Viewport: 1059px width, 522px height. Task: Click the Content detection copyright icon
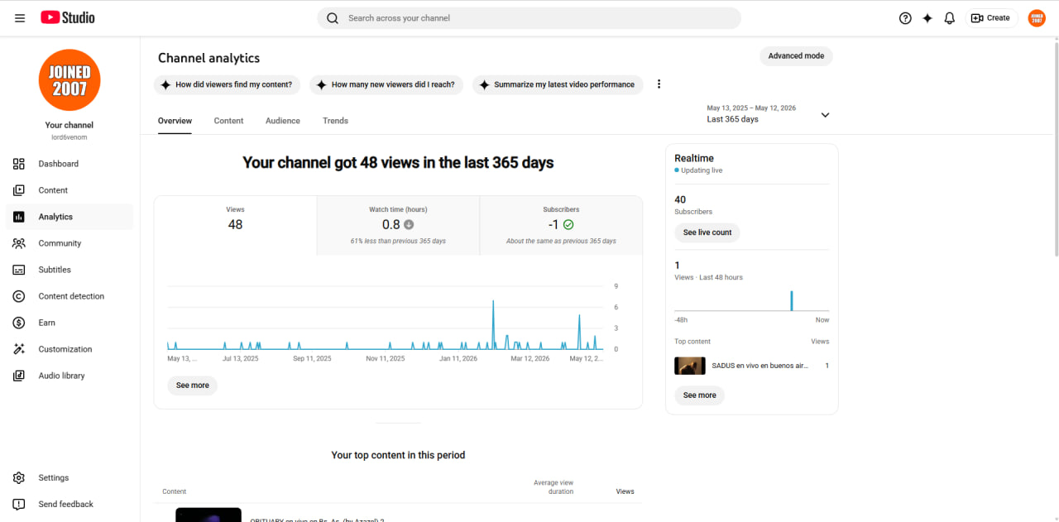click(19, 296)
